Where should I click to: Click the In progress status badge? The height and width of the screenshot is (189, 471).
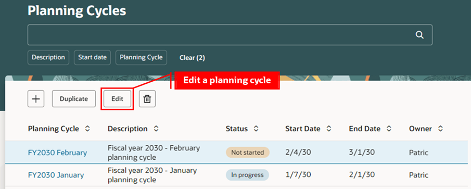248,175
